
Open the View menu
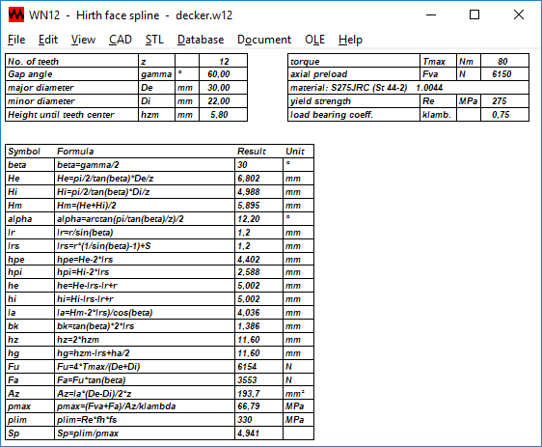pyautogui.click(x=83, y=40)
